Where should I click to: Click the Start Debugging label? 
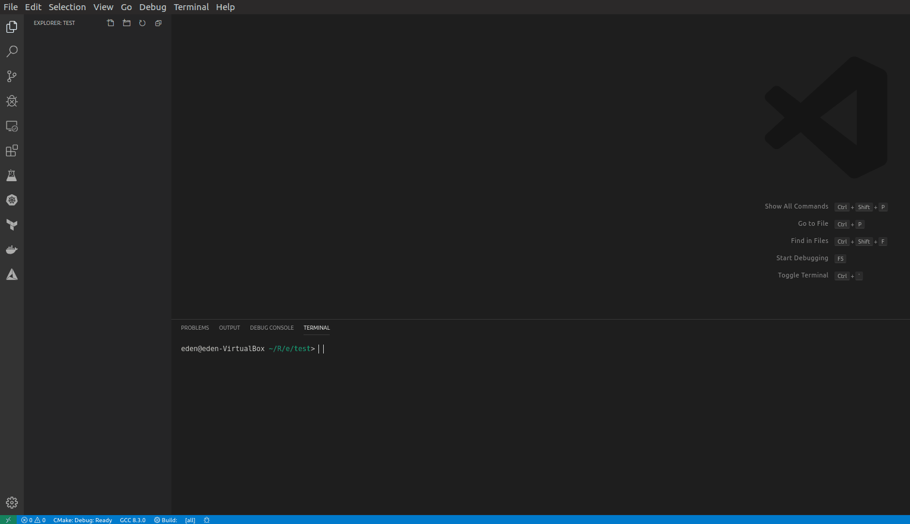[802, 258]
